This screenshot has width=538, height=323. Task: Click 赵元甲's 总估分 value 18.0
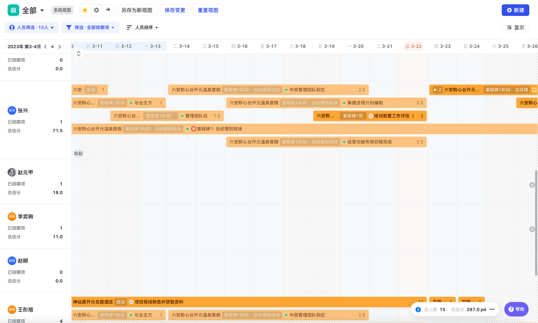click(x=58, y=192)
